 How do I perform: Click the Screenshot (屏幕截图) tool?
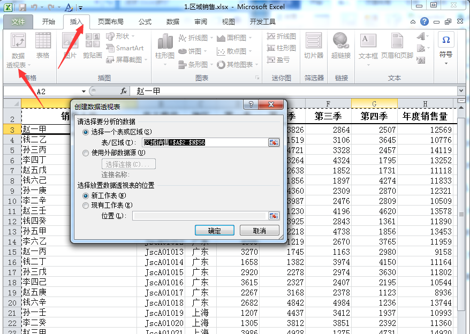[127, 59]
